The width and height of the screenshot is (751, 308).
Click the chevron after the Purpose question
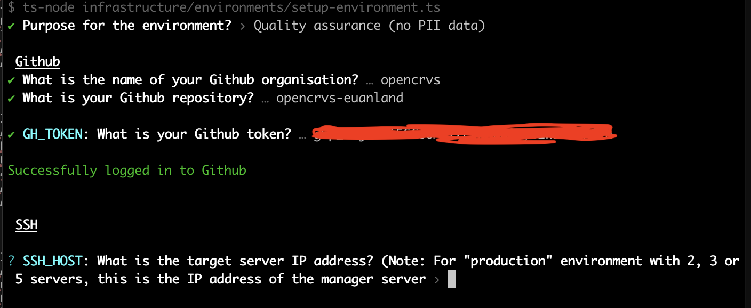(x=243, y=26)
